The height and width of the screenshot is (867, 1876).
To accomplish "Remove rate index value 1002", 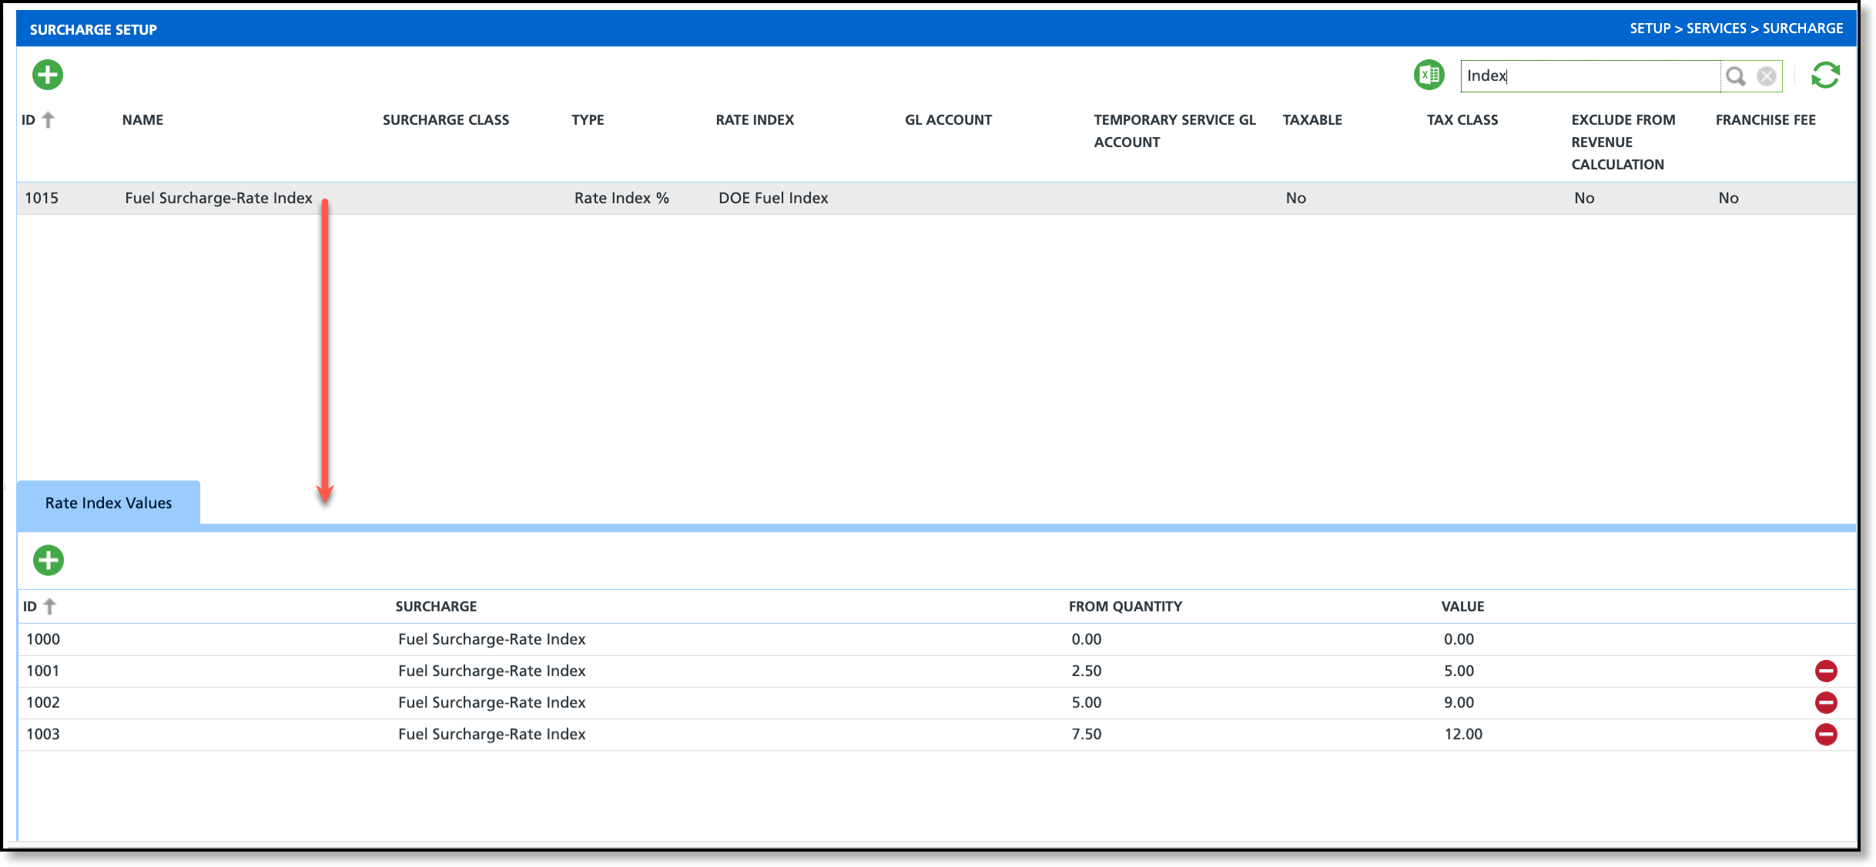I will click(x=1825, y=702).
